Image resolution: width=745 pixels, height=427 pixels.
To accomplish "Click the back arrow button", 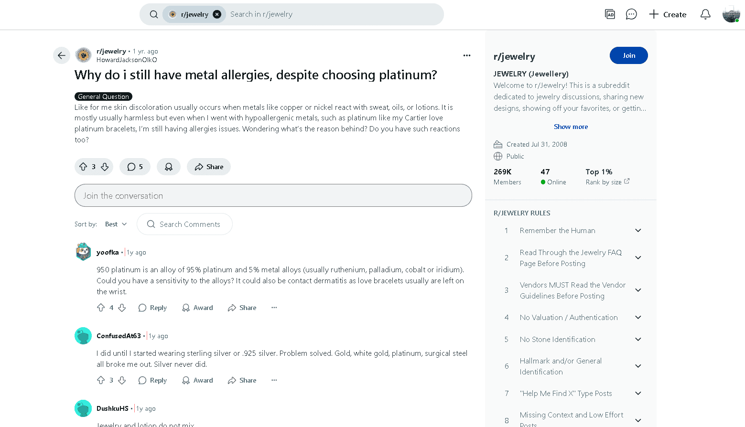I will [x=62, y=55].
